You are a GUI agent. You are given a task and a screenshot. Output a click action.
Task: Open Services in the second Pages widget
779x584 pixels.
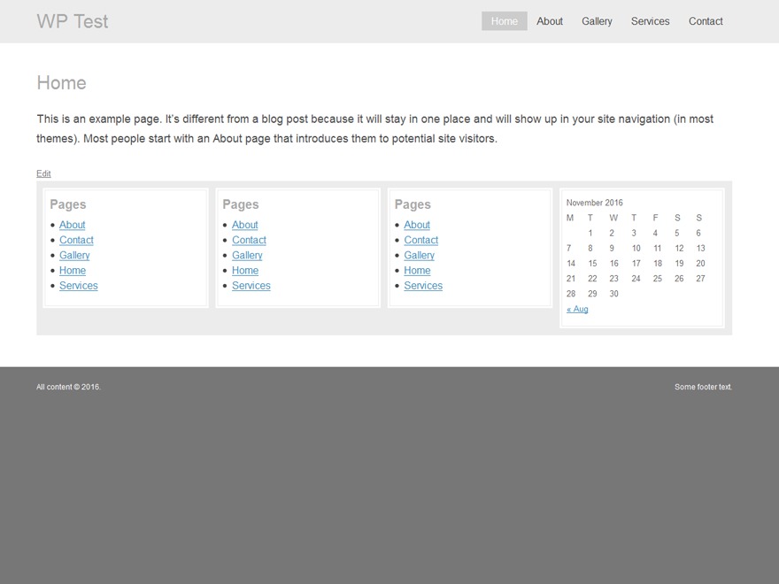pos(251,286)
